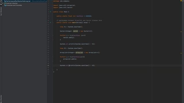Click the println statement subtracting t2
This screenshot has height=103, width=184.
tap(77, 66)
